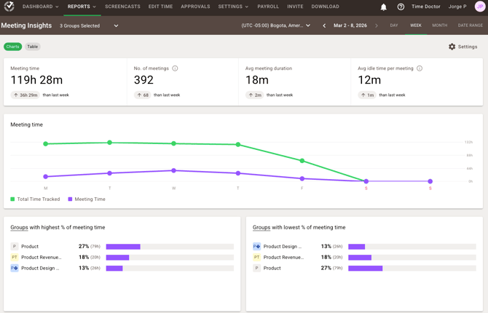Select the Month period tab

click(439, 25)
